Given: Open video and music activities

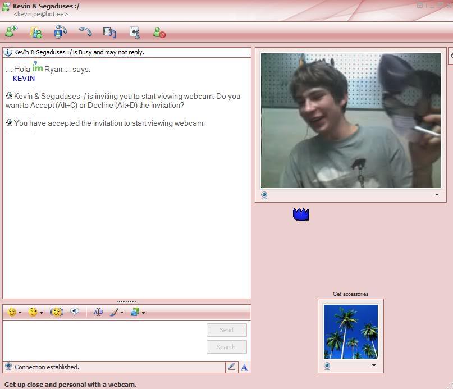Looking at the screenshot, I should coord(109,32).
